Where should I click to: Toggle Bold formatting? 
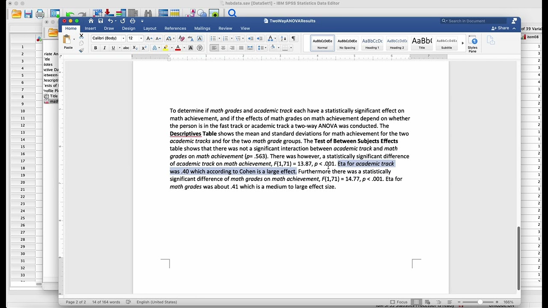[x=95, y=48]
